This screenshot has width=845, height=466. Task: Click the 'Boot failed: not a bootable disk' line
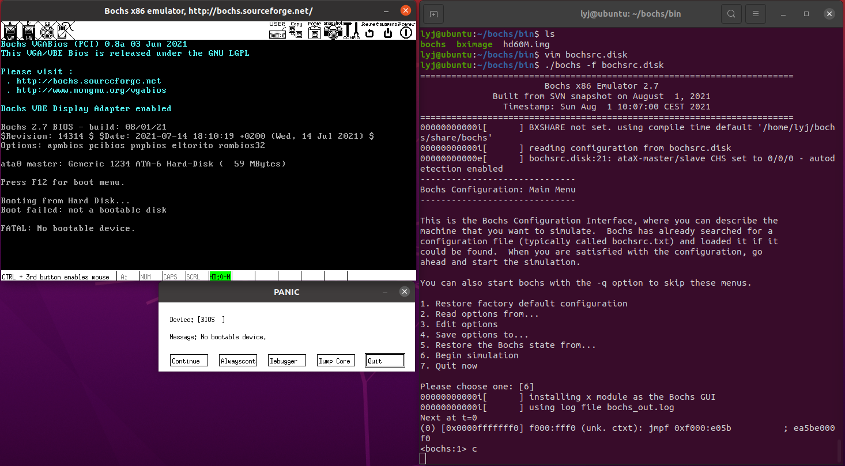[84, 210]
